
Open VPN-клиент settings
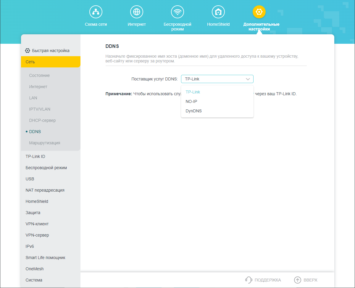(x=37, y=224)
